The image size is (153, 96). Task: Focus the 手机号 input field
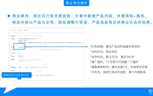pyautogui.click(x=28, y=71)
